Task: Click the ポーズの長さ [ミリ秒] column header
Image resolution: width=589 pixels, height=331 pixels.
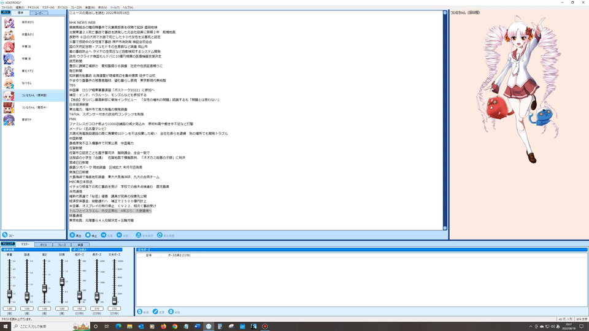Action: click(179, 255)
